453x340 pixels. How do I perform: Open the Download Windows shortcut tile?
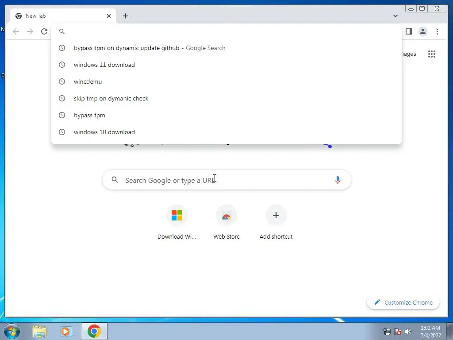pos(177,223)
